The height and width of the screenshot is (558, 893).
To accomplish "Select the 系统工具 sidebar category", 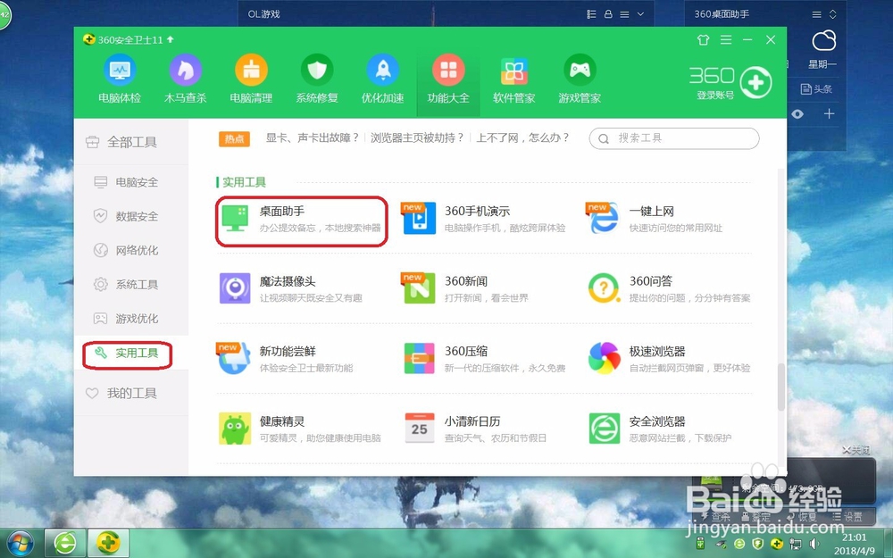I will 130,285.
